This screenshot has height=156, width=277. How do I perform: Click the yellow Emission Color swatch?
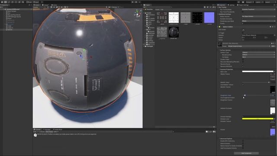(x=258, y=119)
